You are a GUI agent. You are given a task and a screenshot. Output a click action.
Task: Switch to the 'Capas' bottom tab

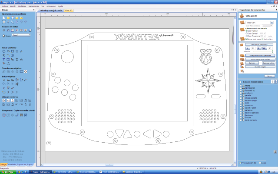tap(30, 164)
